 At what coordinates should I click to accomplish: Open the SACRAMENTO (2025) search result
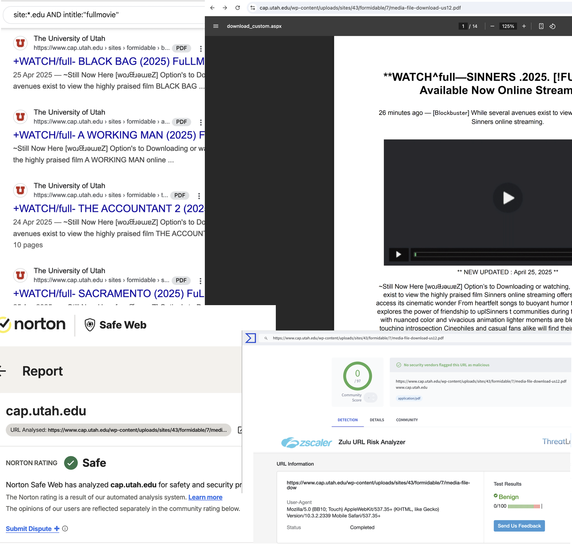coord(109,294)
